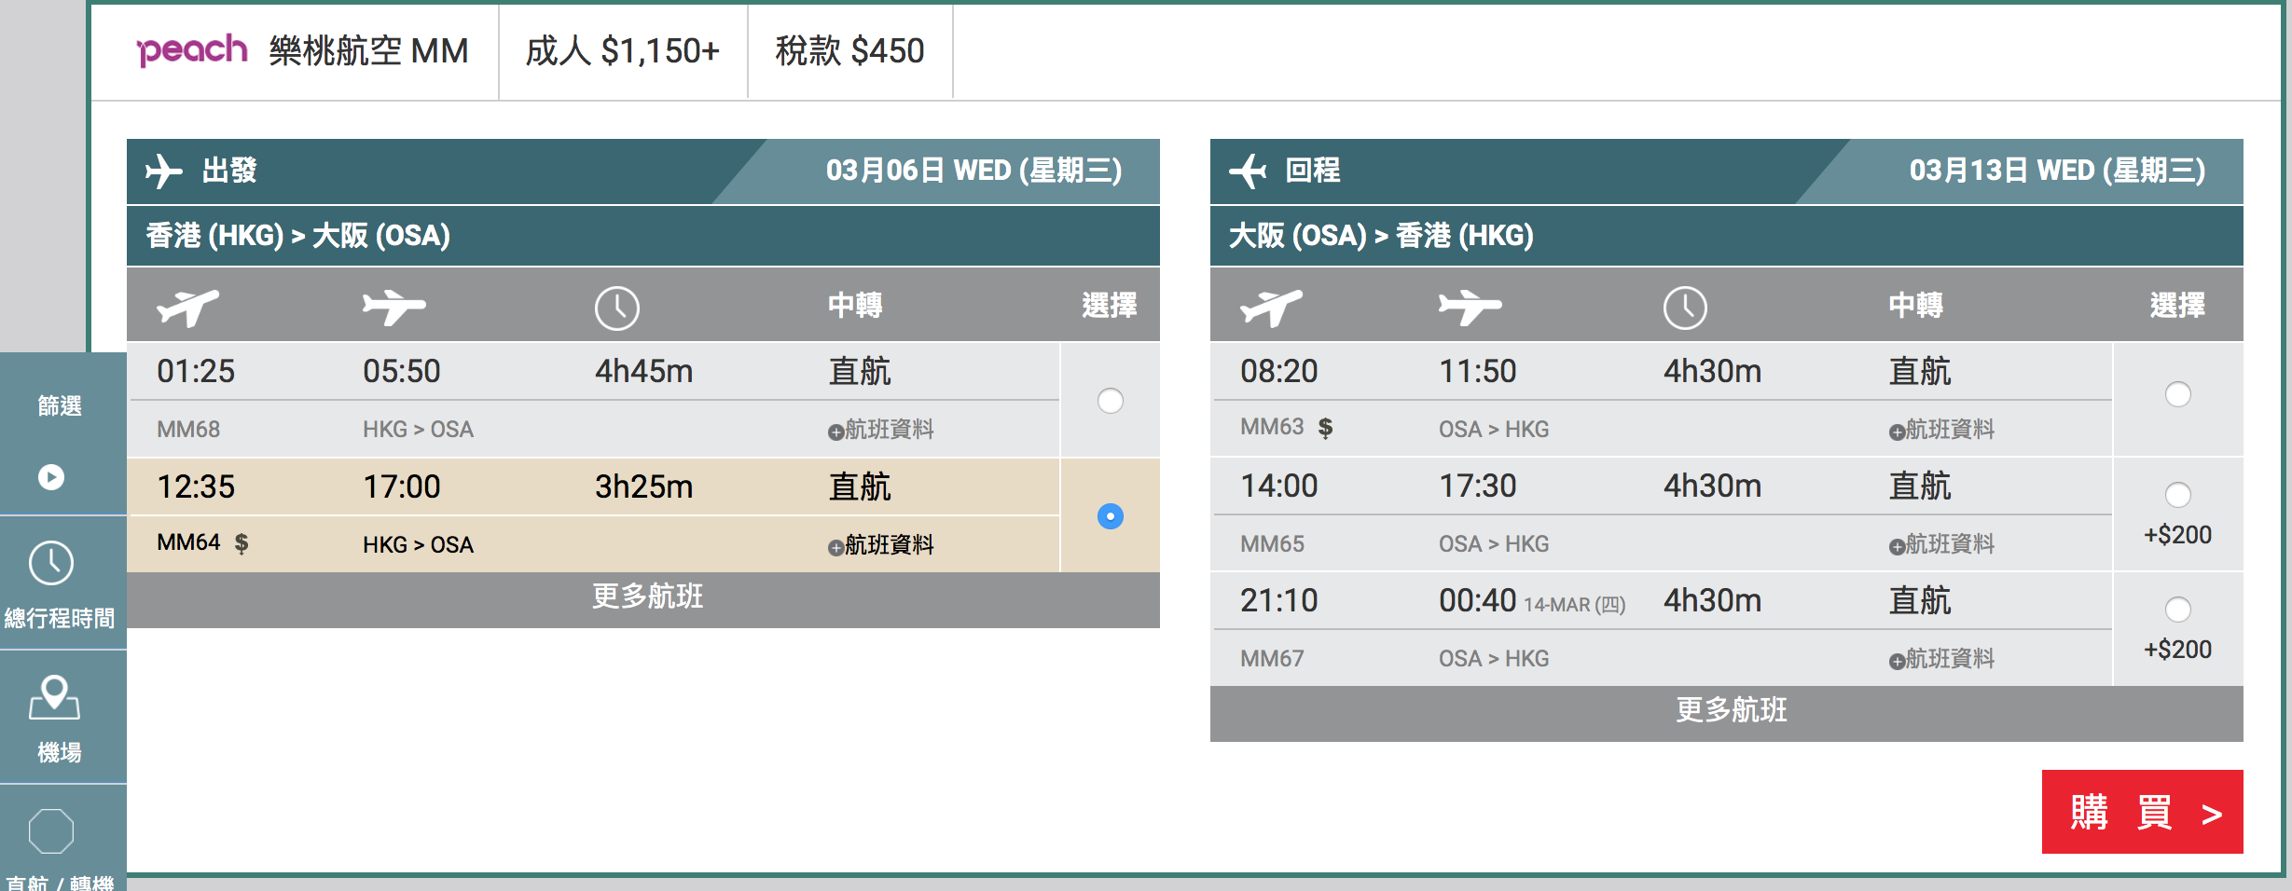
Task: Choose the 14:00 MM65 return flight radio
Action: (x=2177, y=494)
